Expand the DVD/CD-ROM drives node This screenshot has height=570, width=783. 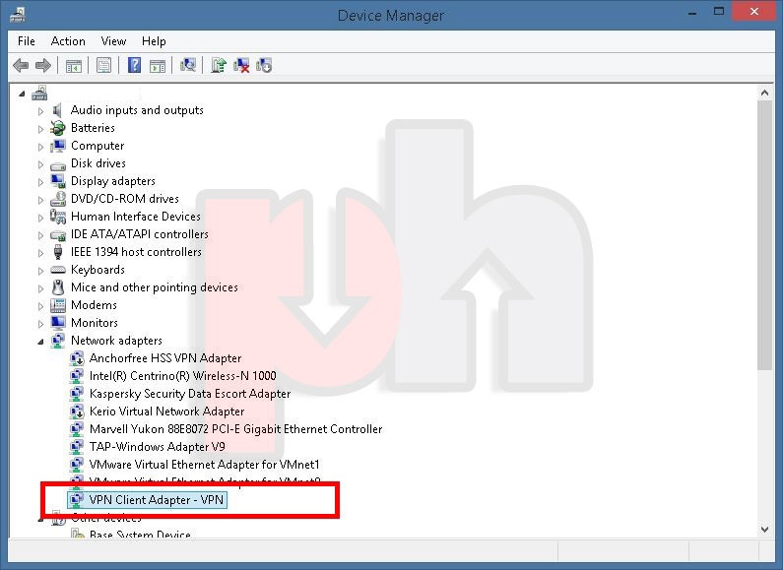(41, 200)
